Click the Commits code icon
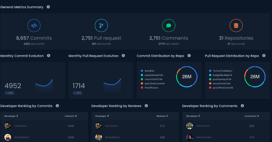Image resolution: width=272 pixels, height=142 pixels. [34, 26]
